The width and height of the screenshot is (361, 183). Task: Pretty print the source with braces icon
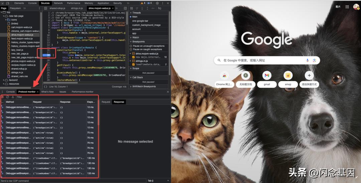coord(45,87)
